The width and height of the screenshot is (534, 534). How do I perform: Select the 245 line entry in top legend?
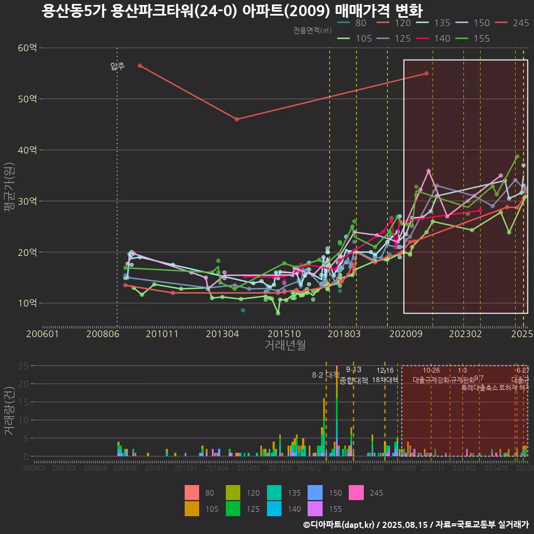coord(512,23)
